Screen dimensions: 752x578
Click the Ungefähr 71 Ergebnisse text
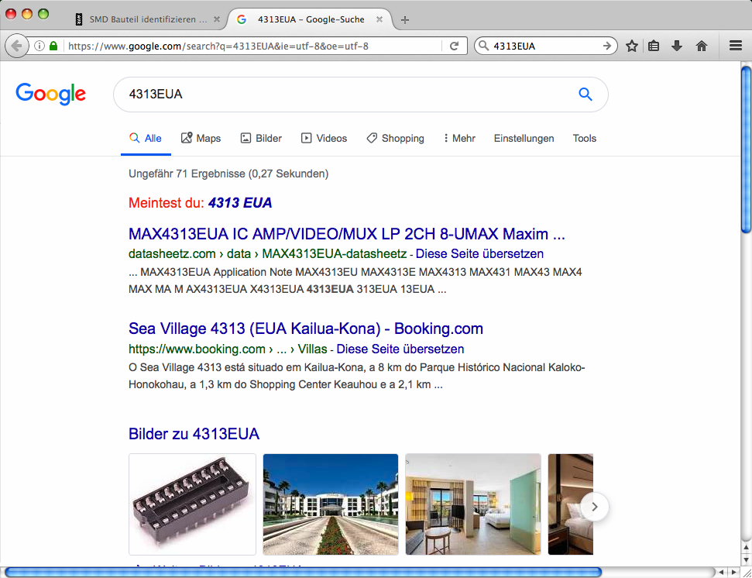[228, 174]
